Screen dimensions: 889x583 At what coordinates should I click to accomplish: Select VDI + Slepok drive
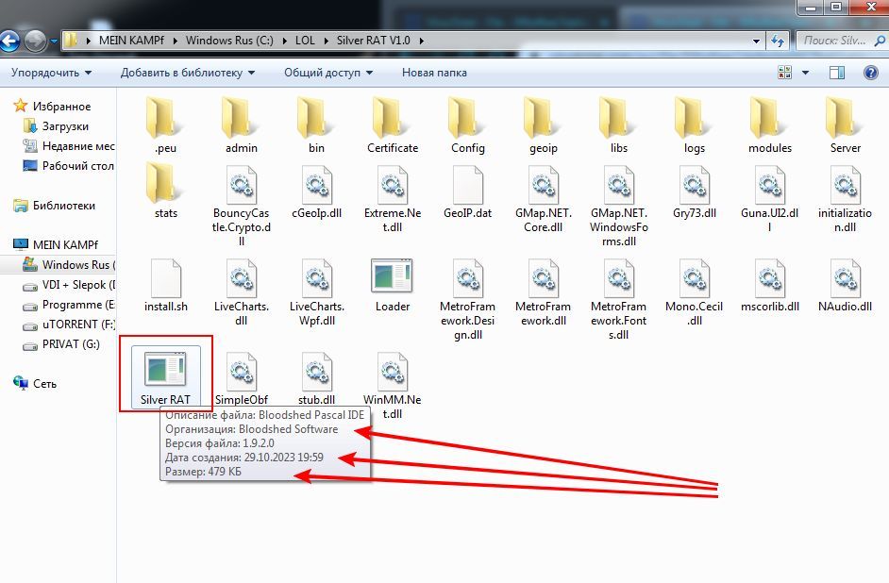(69, 284)
